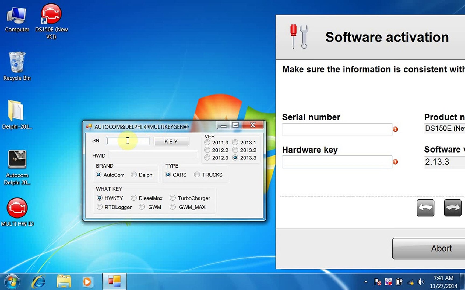The image size is (465, 290).
Task: Open Windows Media Player from taskbar
Action: click(87, 282)
